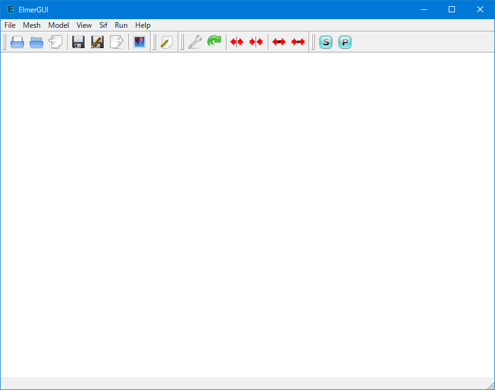This screenshot has height=390, width=495.
Task: Open the Help menu
Action: point(143,25)
